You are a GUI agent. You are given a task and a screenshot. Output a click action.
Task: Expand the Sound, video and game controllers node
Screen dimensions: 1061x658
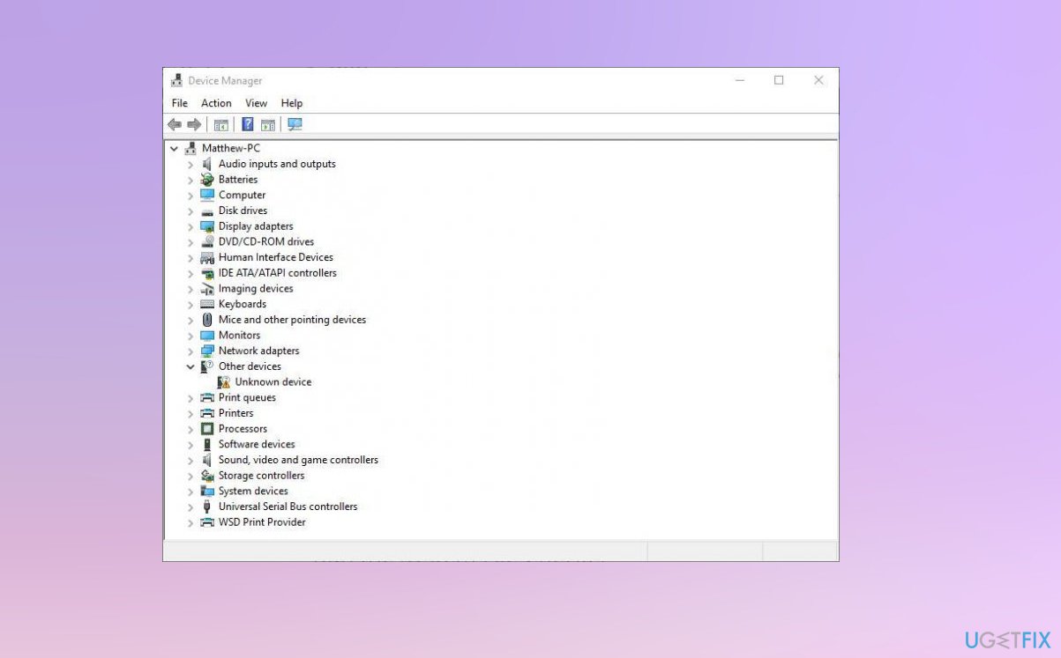(x=191, y=460)
